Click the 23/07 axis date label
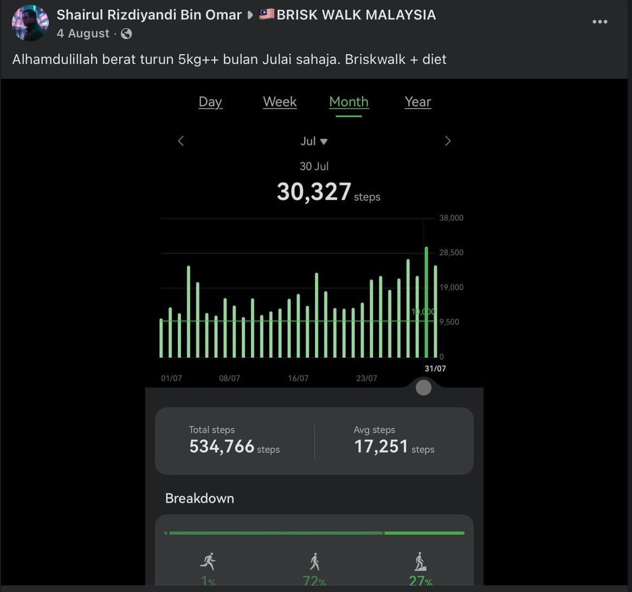The image size is (632, 592). (x=366, y=378)
